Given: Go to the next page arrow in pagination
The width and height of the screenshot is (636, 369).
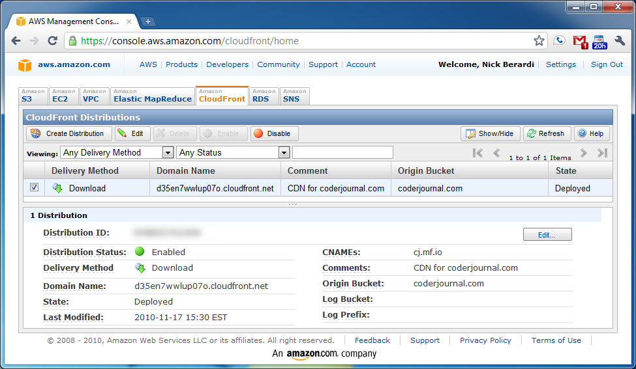Looking at the screenshot, I should point(584,153).
